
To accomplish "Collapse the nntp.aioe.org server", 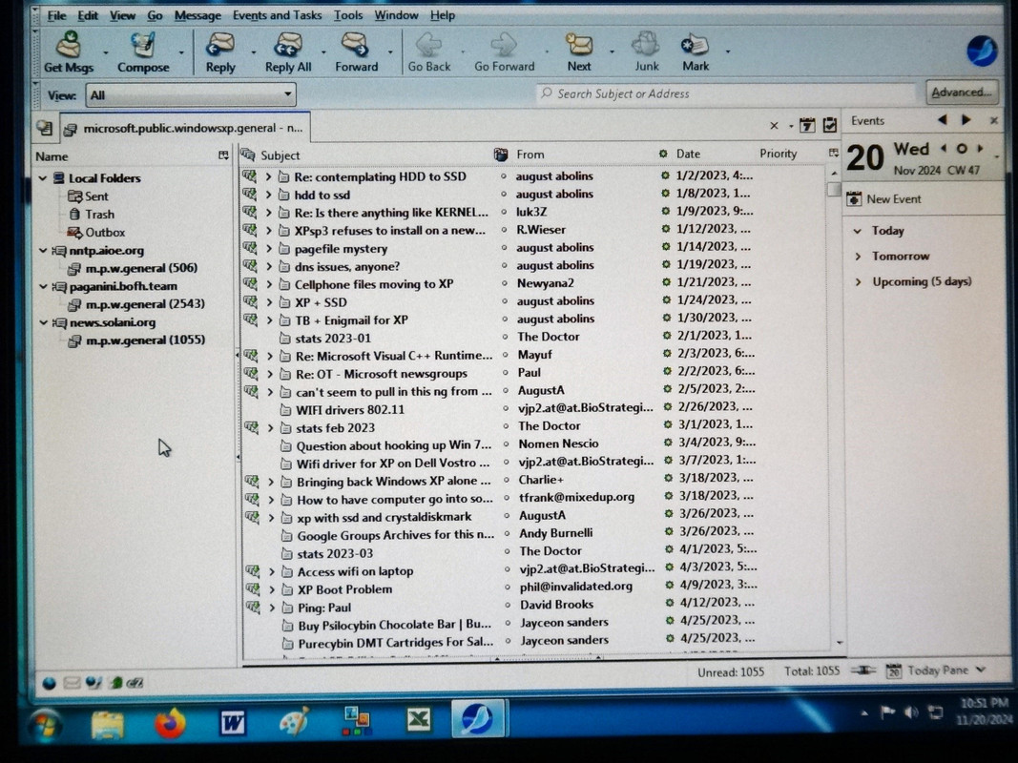I will [x=43, y=250].
